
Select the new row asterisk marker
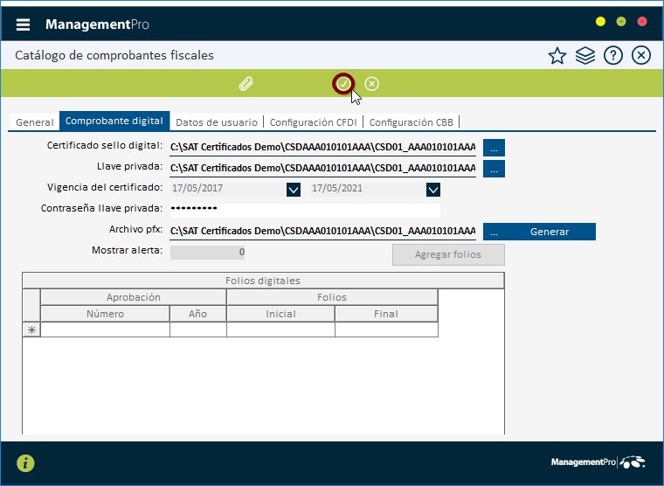click(x=31, y=330)
